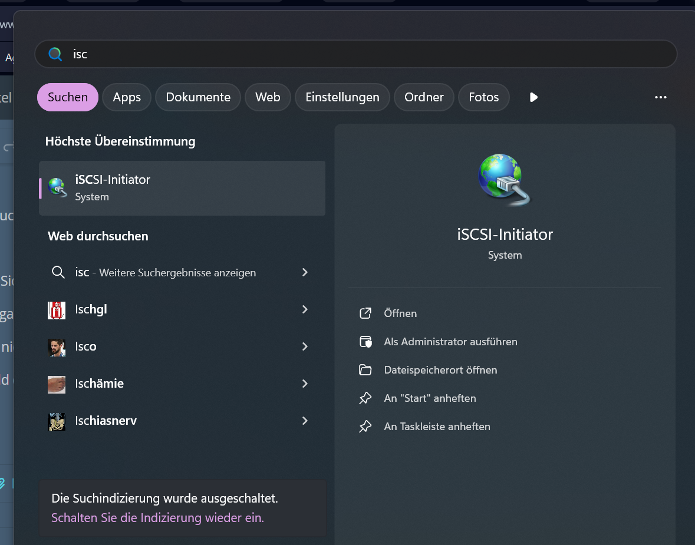Screen dimensions: 695x545
Task: Click the An Taskleiste anheften pin icon
Action: pos(365,427)
